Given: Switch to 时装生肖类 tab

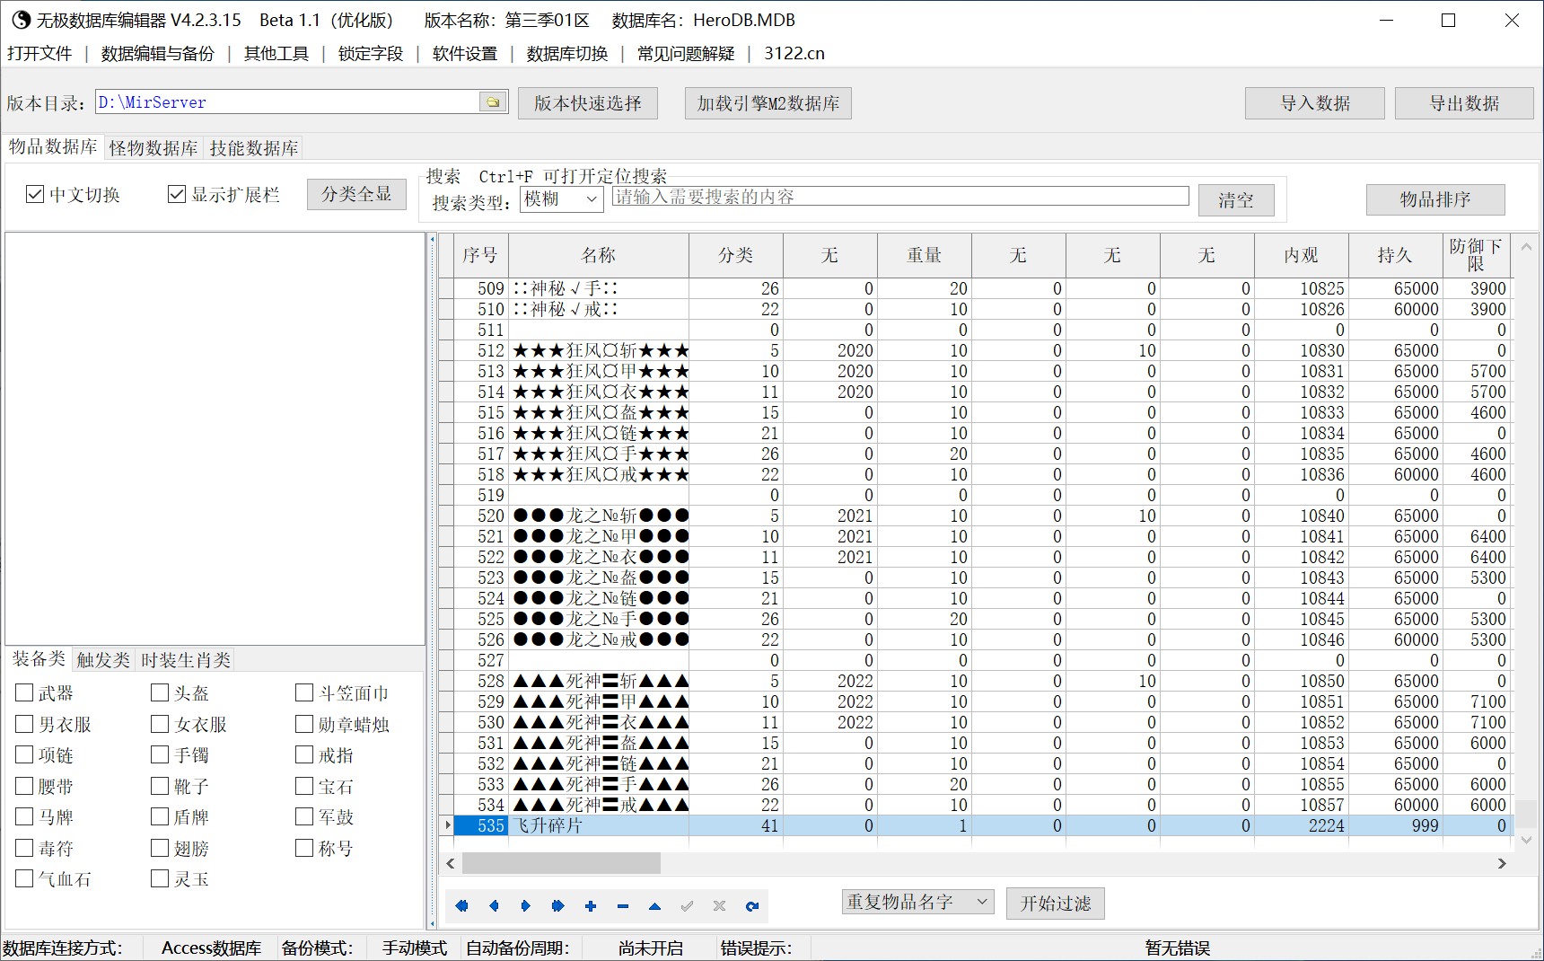Looking at the screenshot, I should point(186,660).
